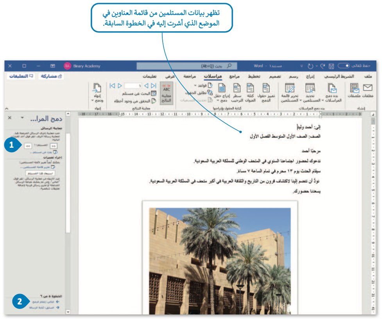Click the Find a recipient link in pane
Screen dimensions: 382x319
point(43,152)
